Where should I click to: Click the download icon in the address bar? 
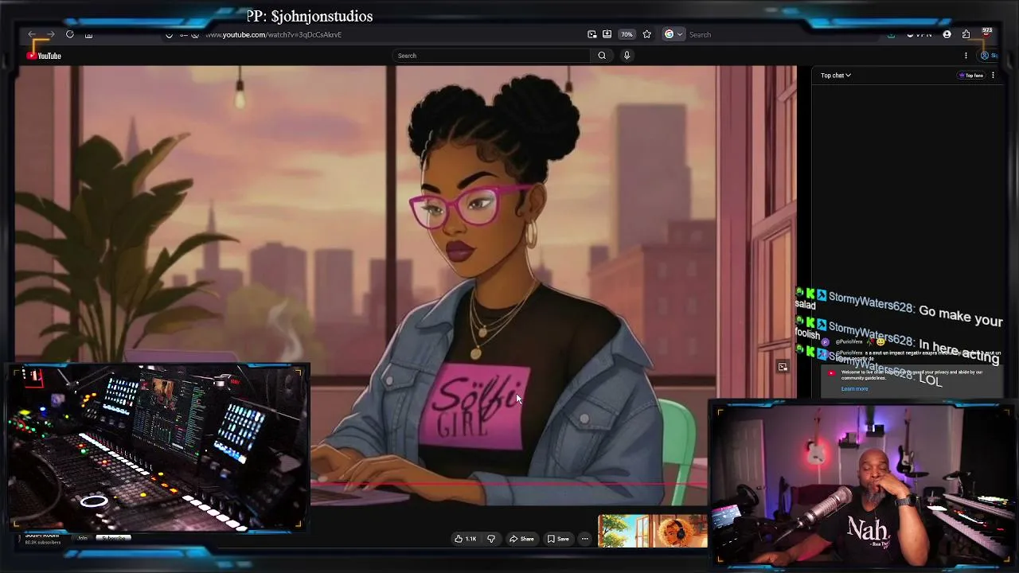(607, 34)
